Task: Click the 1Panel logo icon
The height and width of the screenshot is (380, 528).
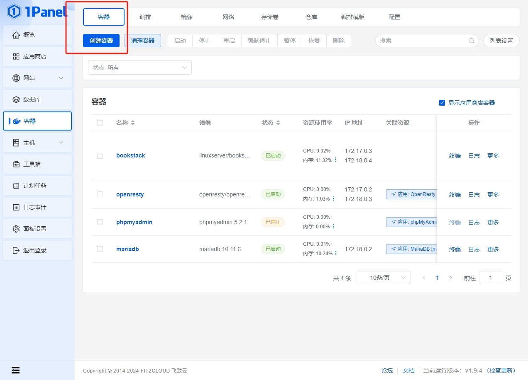Action: coord(14,12)
